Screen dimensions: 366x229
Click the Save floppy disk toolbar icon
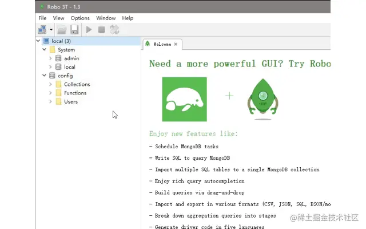74,30
